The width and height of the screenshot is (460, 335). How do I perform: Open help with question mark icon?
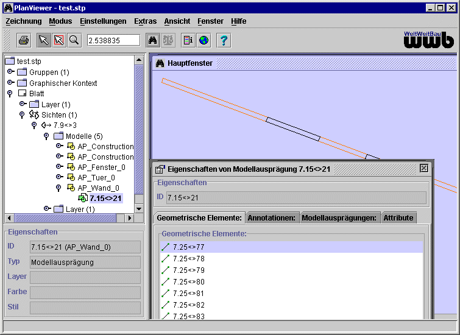224,40
